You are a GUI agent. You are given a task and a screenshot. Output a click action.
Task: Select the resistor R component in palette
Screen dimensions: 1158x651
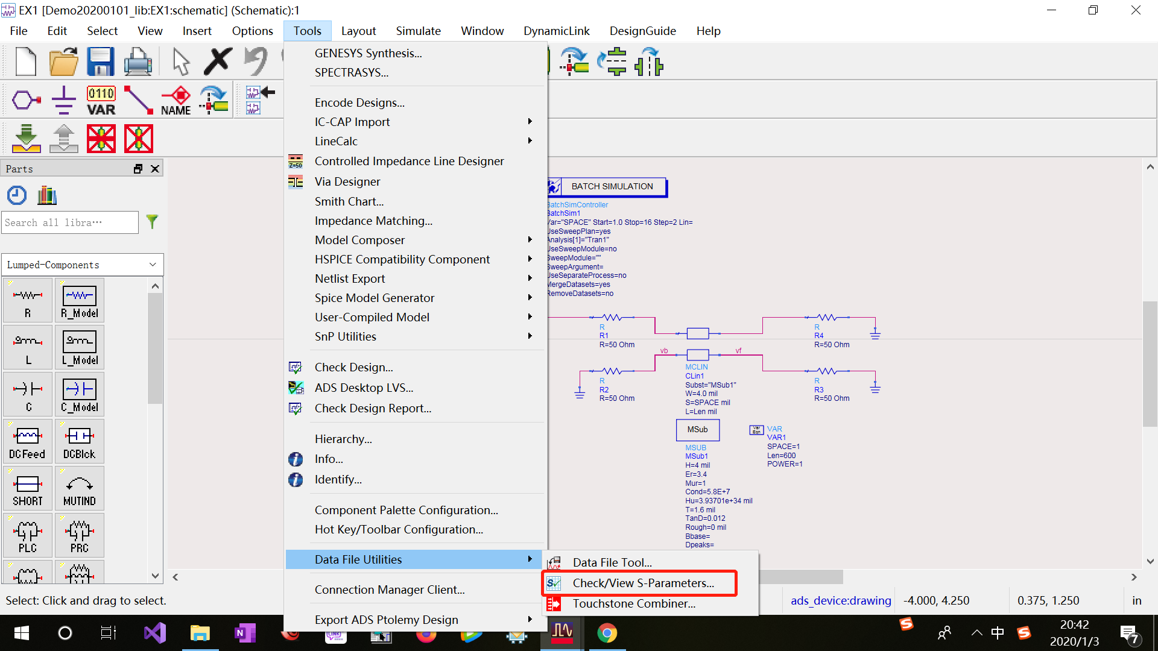click(28, 300)
